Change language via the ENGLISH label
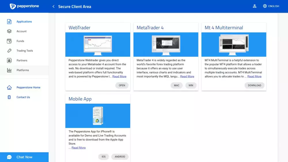This screenshot has height=162, width=288. click(274, 6)
